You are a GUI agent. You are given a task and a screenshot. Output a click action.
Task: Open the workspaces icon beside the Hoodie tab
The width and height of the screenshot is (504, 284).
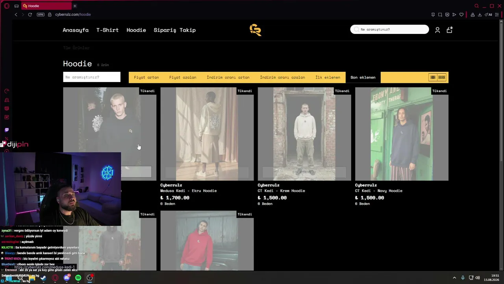click(x=17, y=6)
